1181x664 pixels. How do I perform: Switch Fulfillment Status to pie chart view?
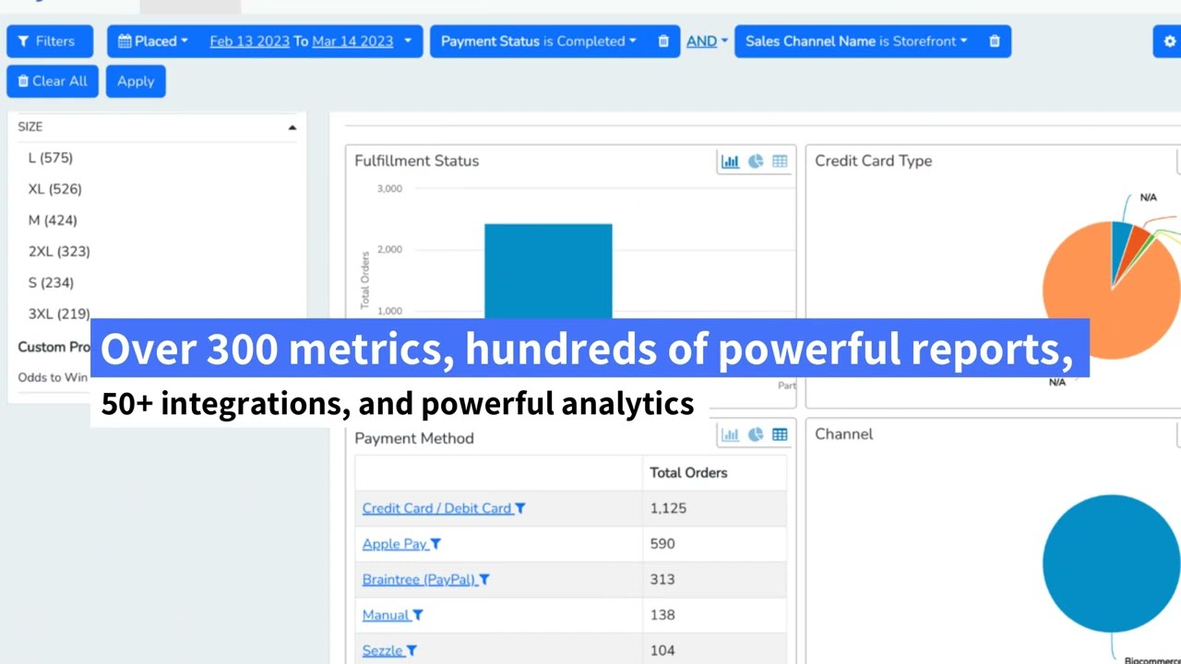click(755, 160)
